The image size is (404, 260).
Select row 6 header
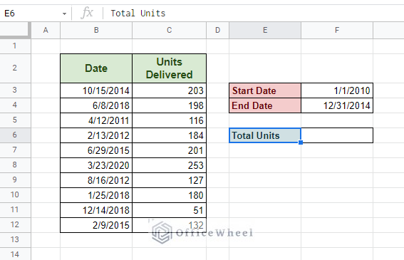coord(15,135)
